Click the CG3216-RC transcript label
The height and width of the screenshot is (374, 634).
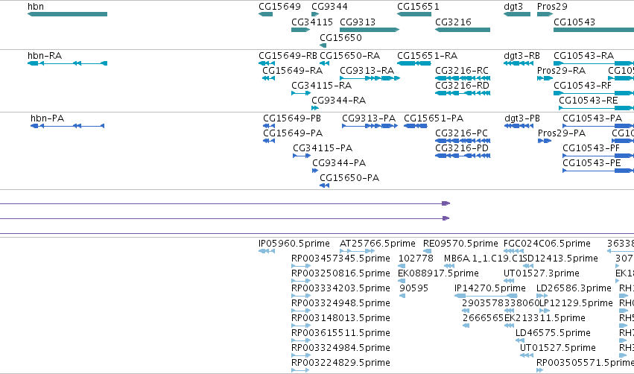(462, 70)
